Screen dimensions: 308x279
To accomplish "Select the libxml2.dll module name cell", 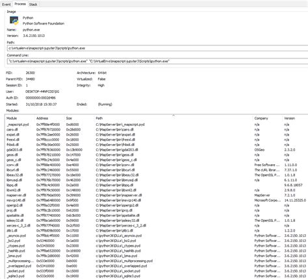I will point(14,190).
